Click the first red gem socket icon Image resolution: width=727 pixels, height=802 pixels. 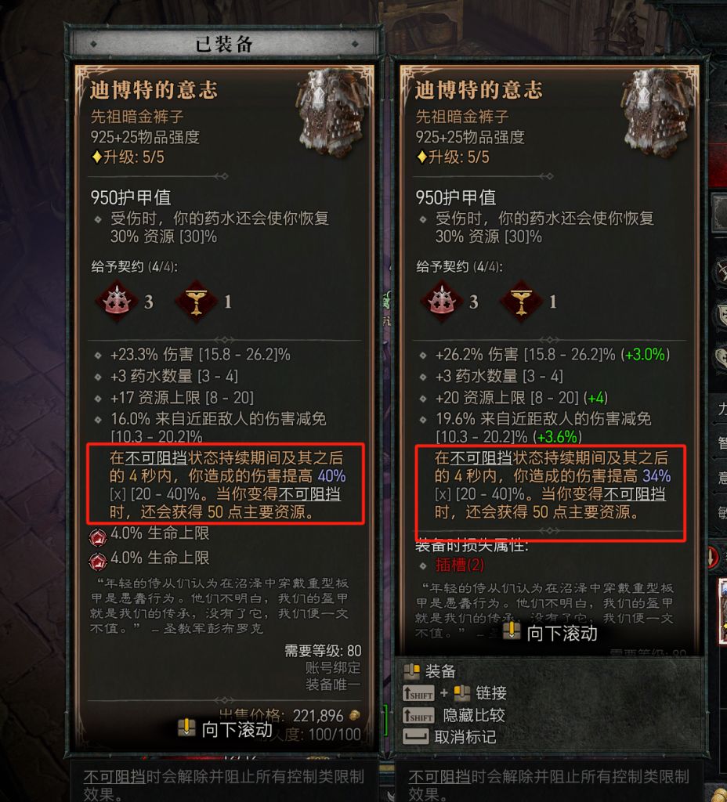coord(98,536)
